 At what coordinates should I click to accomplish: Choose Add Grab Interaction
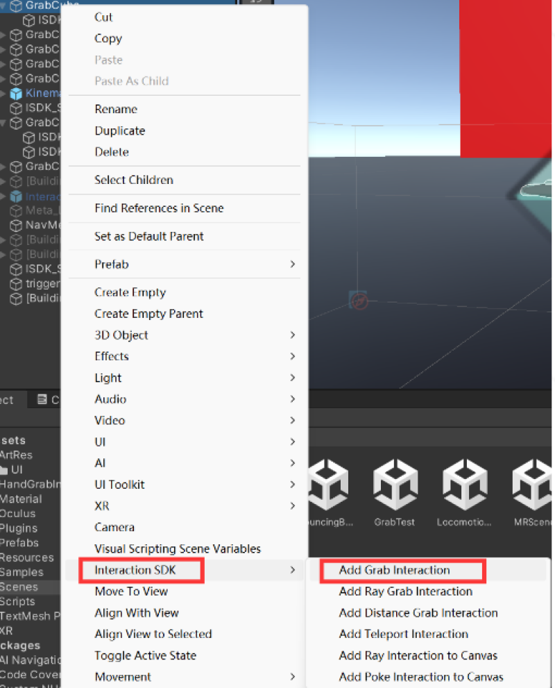click(402, 571)
